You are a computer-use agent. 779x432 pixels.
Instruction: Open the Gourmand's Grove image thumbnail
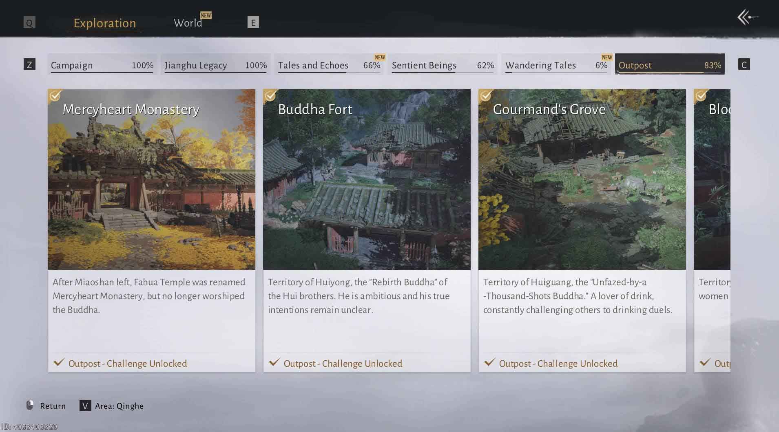pos(582,179)
